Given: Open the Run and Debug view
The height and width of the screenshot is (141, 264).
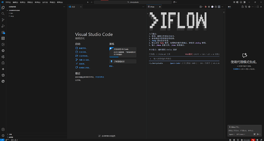Looking at the screenshot, I should coord(3,26).
